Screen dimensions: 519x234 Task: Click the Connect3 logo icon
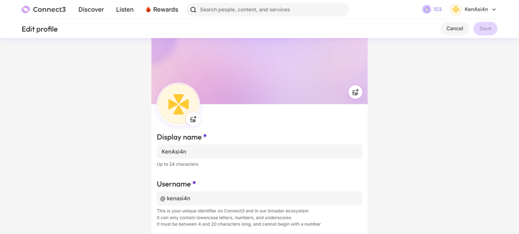pyautogui.click(x=26, y=10)
